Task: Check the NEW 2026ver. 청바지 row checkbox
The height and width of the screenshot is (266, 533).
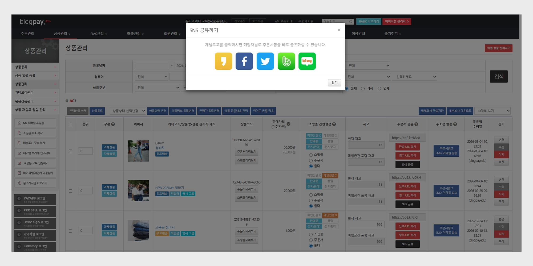Action: pos(71,191)
